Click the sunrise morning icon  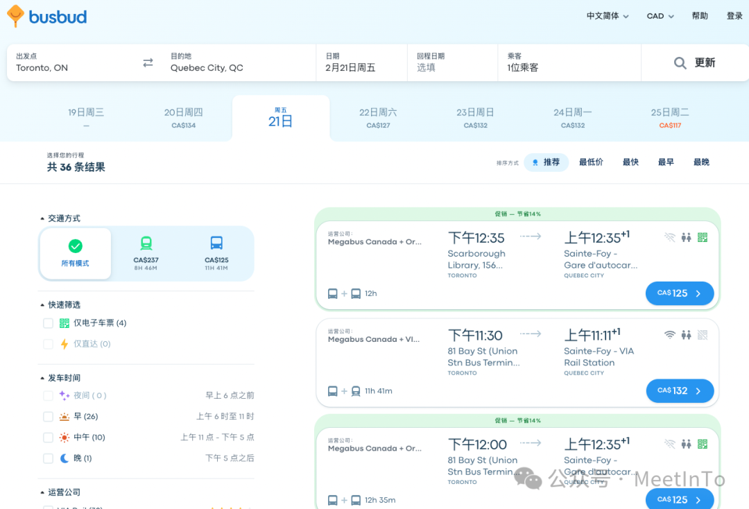[64, 417]
